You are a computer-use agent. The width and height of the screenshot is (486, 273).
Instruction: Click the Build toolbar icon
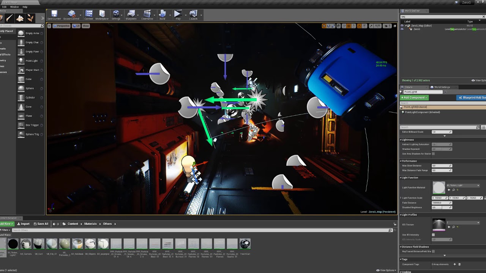pos(163,15)
